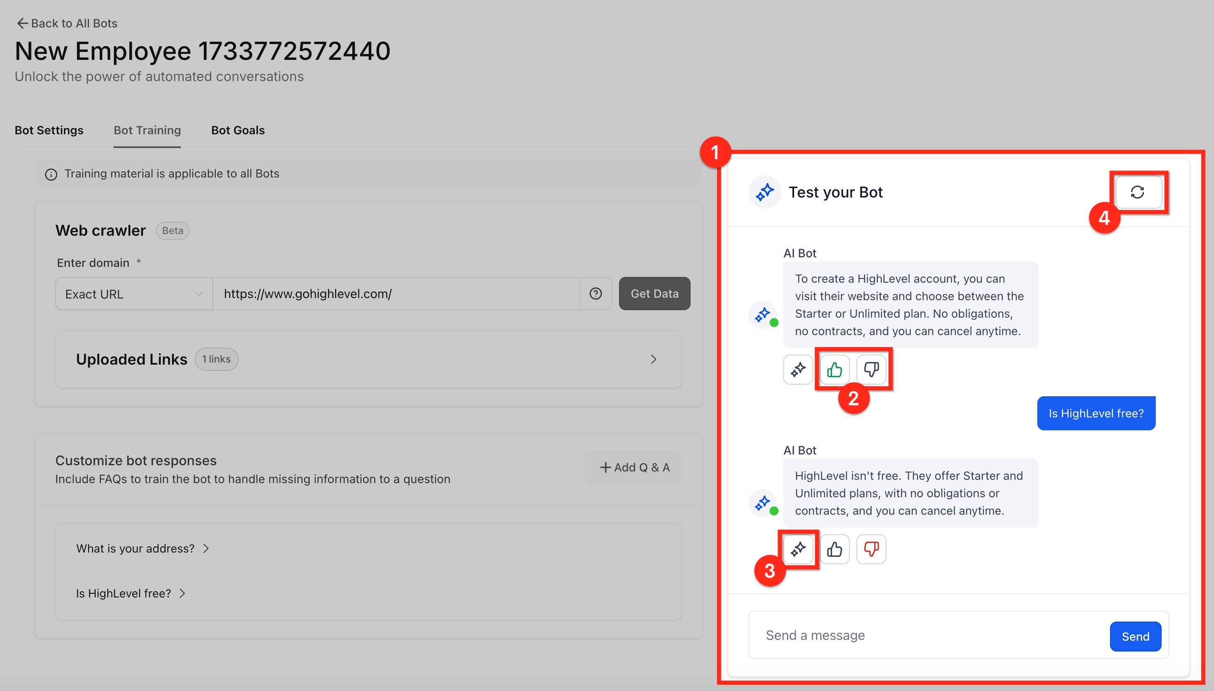
Task: Click help question mark beside domain field
Action: pyautogui.click(x=596, y=294)
